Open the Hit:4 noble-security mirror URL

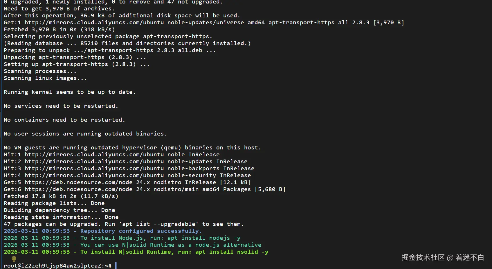pyautogui.click(x=94, y=175)
